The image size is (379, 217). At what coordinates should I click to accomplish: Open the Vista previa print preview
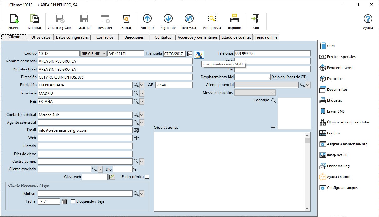212,21
